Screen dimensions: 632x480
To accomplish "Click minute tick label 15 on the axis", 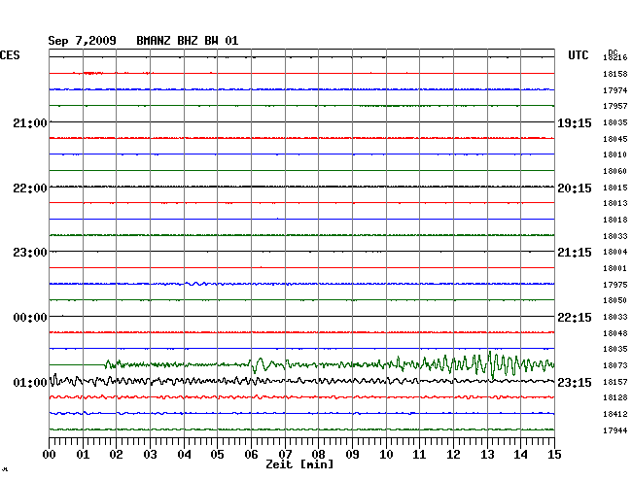I will point(554,455).
